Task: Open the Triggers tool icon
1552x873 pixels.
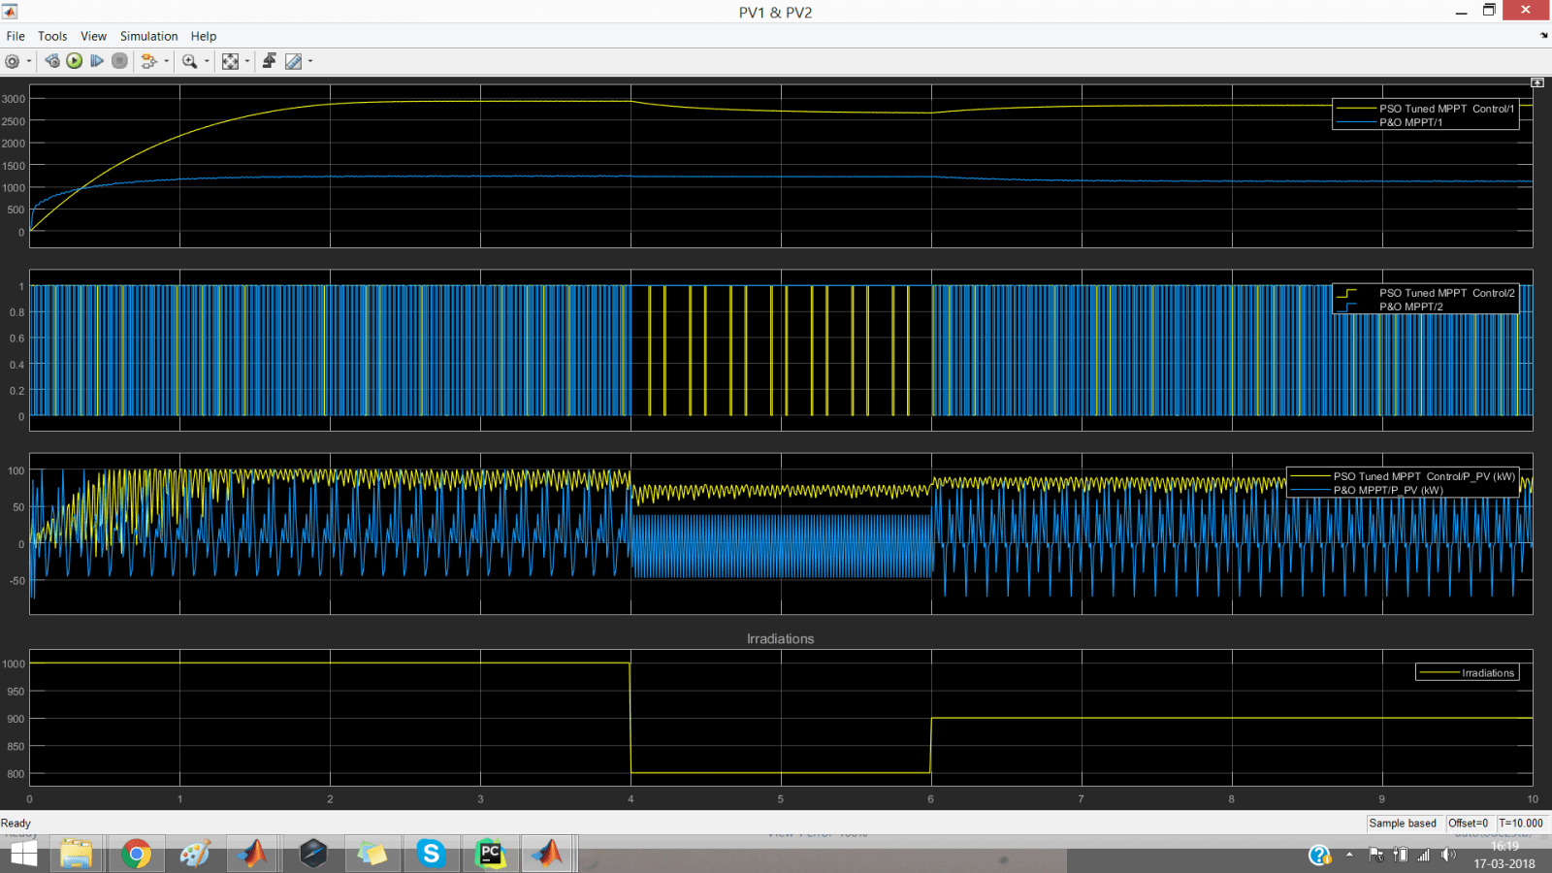Action: tap(270, 61)
